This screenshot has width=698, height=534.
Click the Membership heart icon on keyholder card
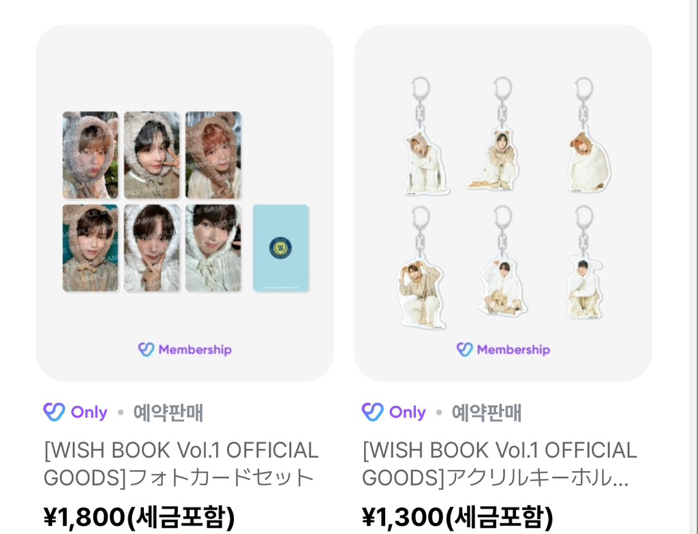[x=464, y=350]
